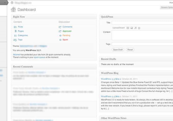Viewport: 173px width, 121px height.
Task: Click the Reset button in QuickPress
Action: coord(130,50)
